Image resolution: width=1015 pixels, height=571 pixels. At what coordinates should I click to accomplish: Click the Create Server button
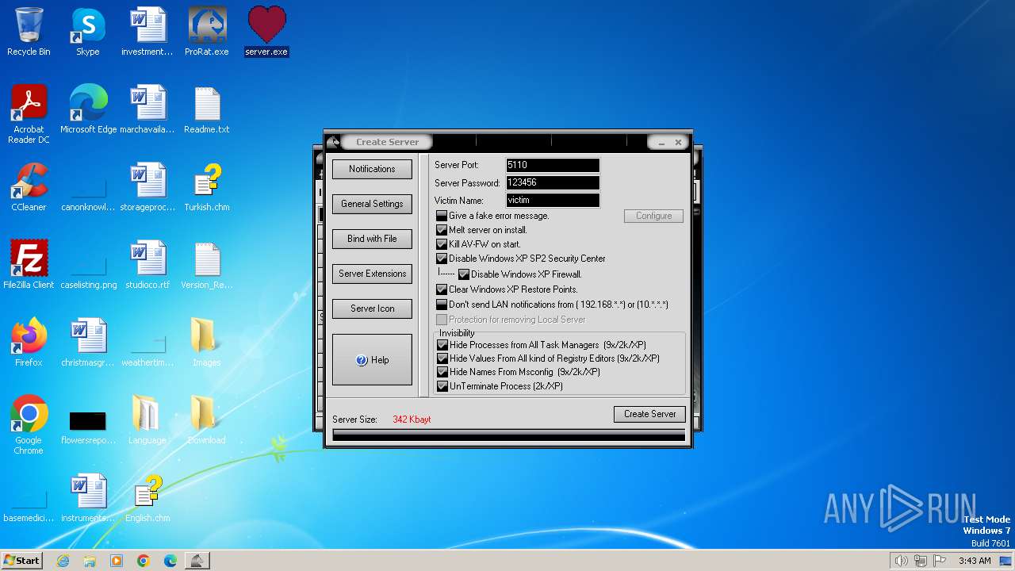click(649, 414)
